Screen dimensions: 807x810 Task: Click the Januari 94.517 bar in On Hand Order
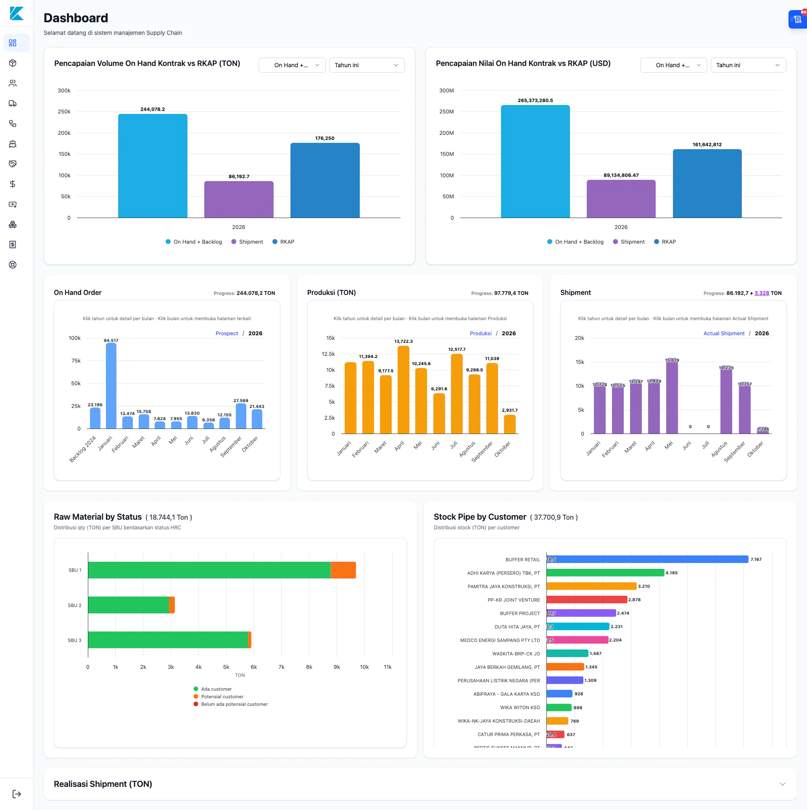point(111,386)
